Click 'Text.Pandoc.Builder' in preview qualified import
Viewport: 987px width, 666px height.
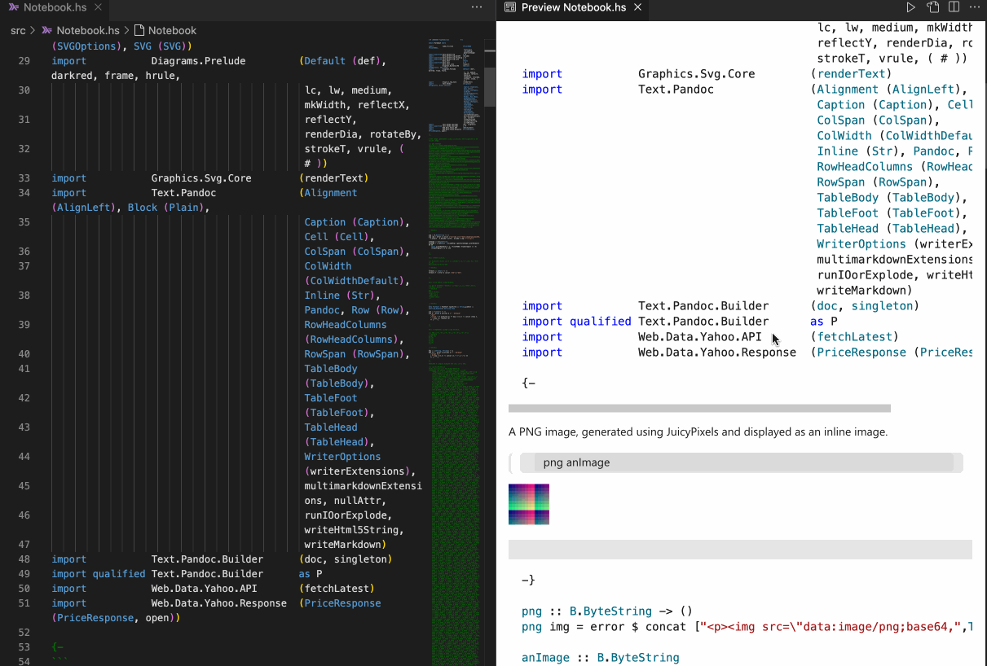(703, 322)
